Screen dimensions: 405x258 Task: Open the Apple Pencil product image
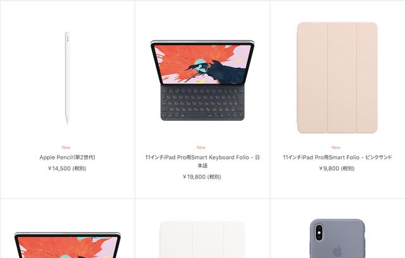pos(67,78)
